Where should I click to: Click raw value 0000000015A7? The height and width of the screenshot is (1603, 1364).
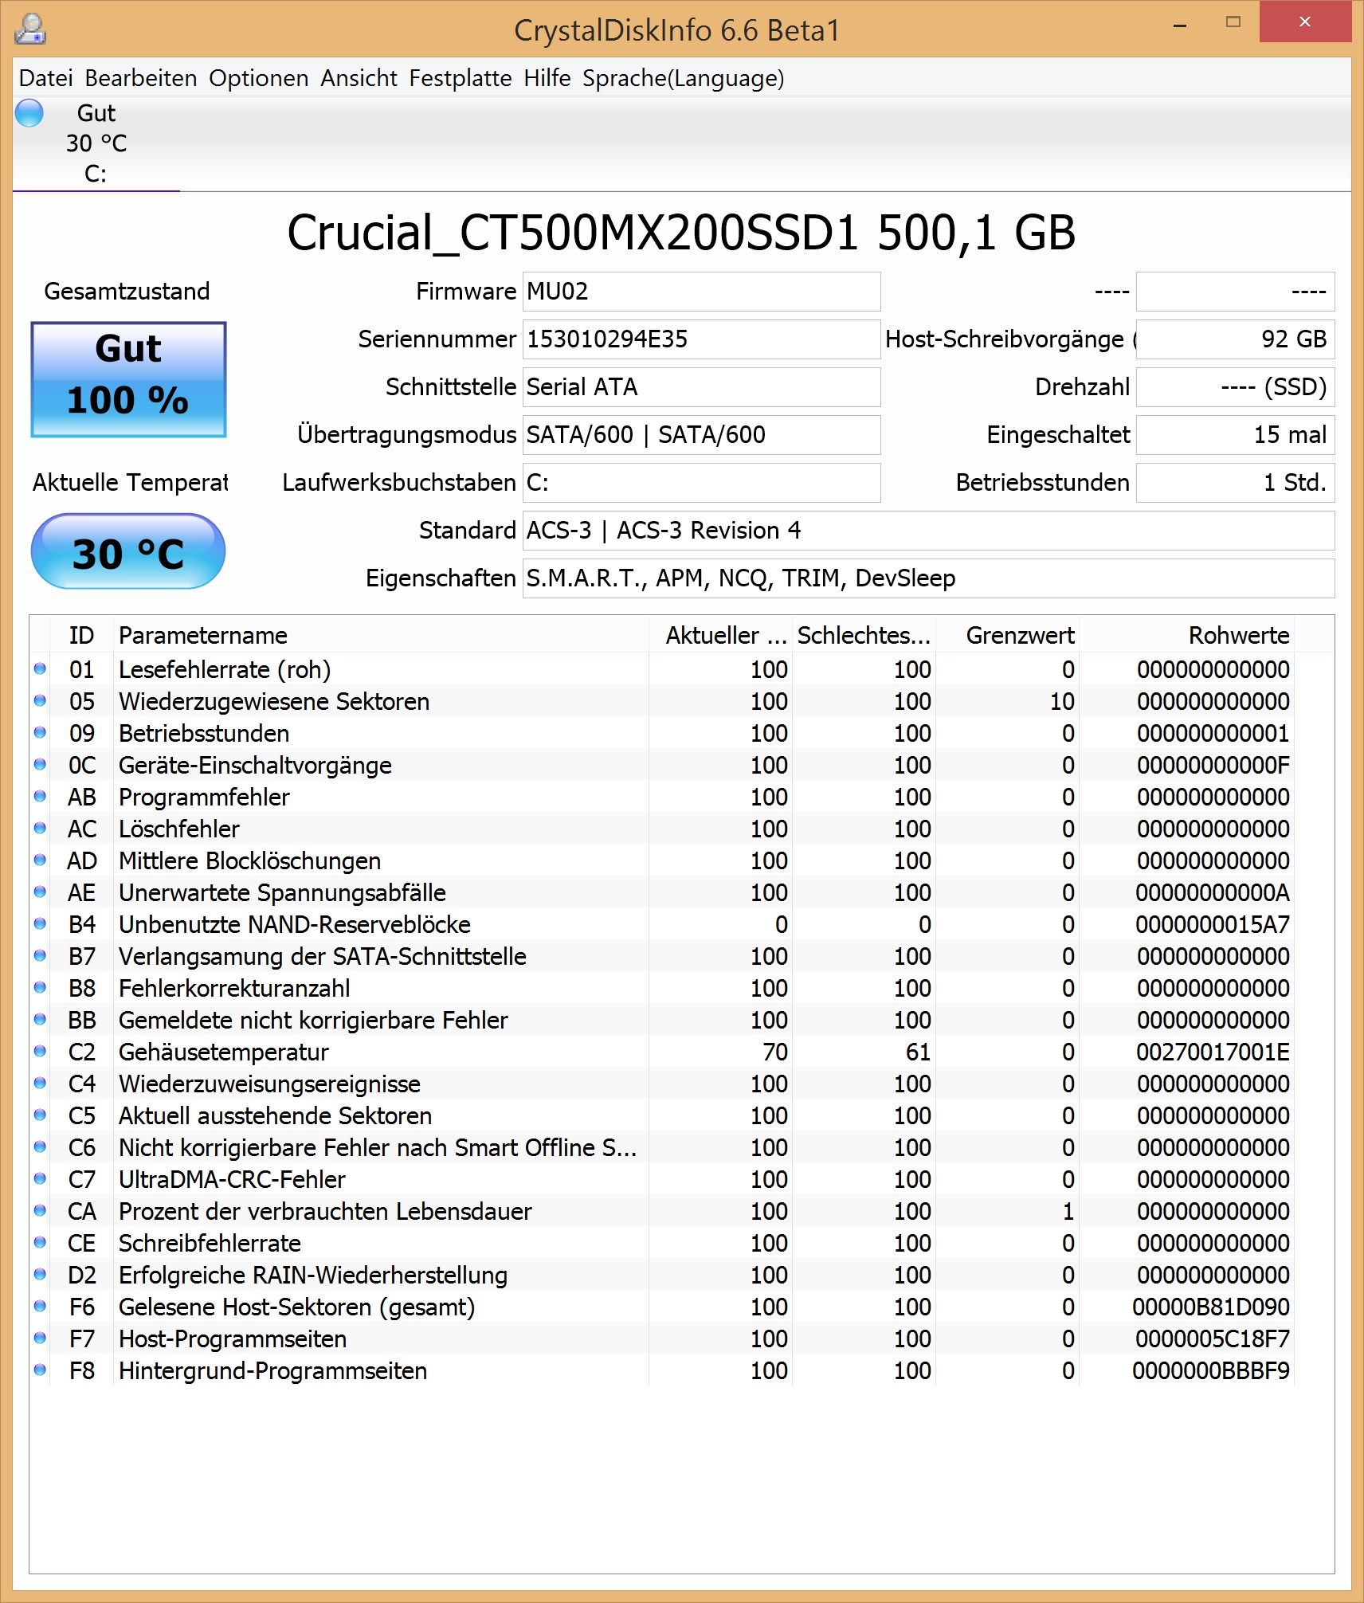[1213, 924]
